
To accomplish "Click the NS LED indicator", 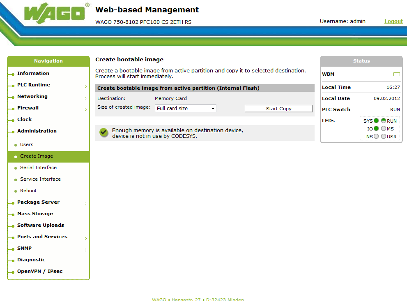I will coord(376,136).
